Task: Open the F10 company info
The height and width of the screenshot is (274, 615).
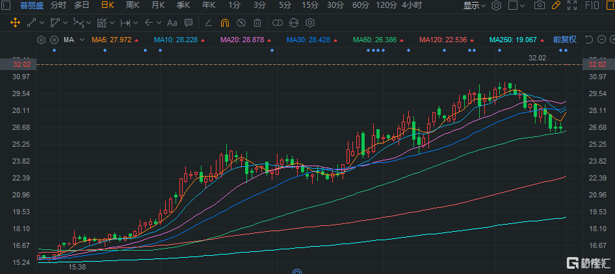Action: point(592,5)
